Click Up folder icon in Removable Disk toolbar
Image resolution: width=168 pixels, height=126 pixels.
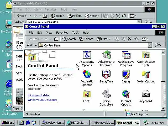point(45,16)
